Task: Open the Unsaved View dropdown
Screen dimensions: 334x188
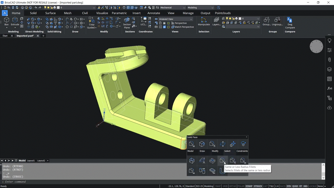Action: pyautogui.click(x=191, y=19)
